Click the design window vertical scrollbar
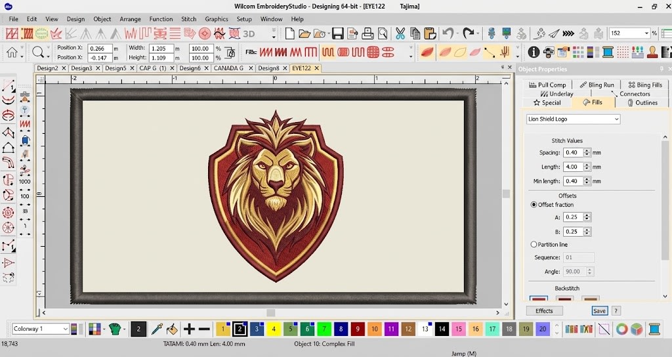 [x=506, y=194]
